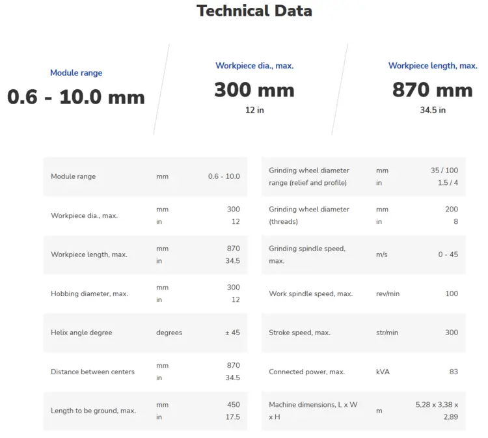488x438 pixels.
Task: Select the Machine dimensions, L x W x H label
Action: pos(313,411)
